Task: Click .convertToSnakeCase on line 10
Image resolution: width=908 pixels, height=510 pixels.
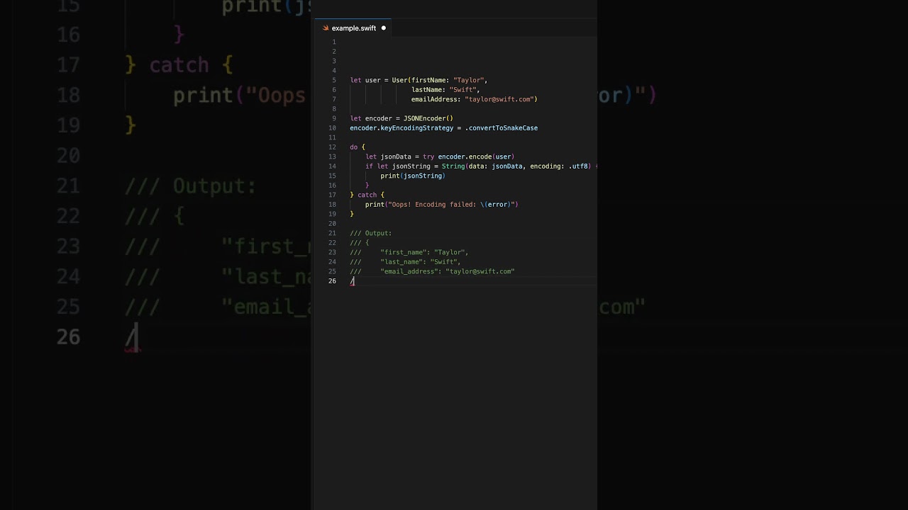Action: pyautogui.click(x=501, y=128)
